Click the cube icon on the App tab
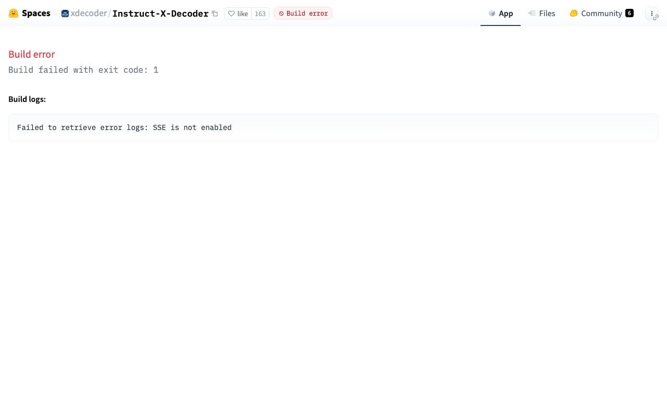The width and height of the screenshot is (667, 416). [492, 14]
